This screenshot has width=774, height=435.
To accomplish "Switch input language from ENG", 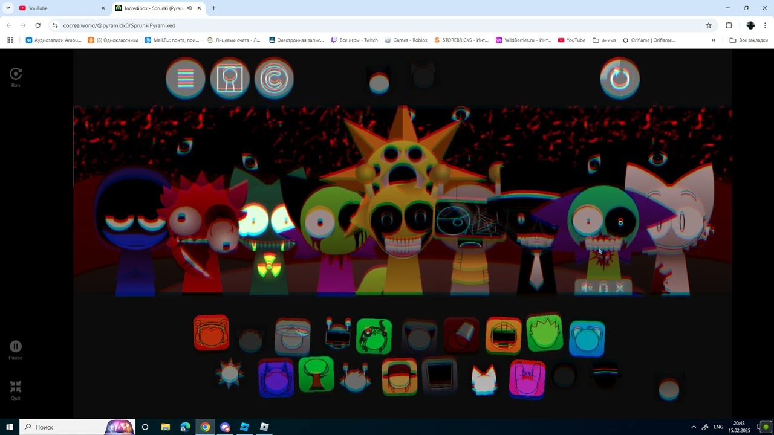I will [x=718, y=427].
